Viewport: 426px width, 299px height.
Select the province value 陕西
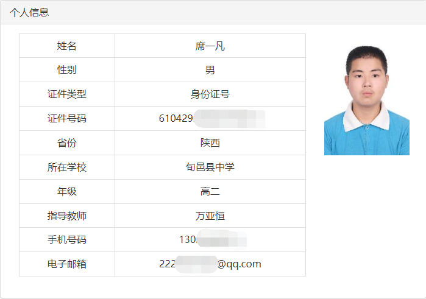point(210,143)
